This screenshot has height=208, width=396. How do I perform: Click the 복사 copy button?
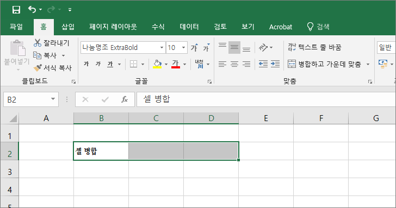click(x=46, y=55)
